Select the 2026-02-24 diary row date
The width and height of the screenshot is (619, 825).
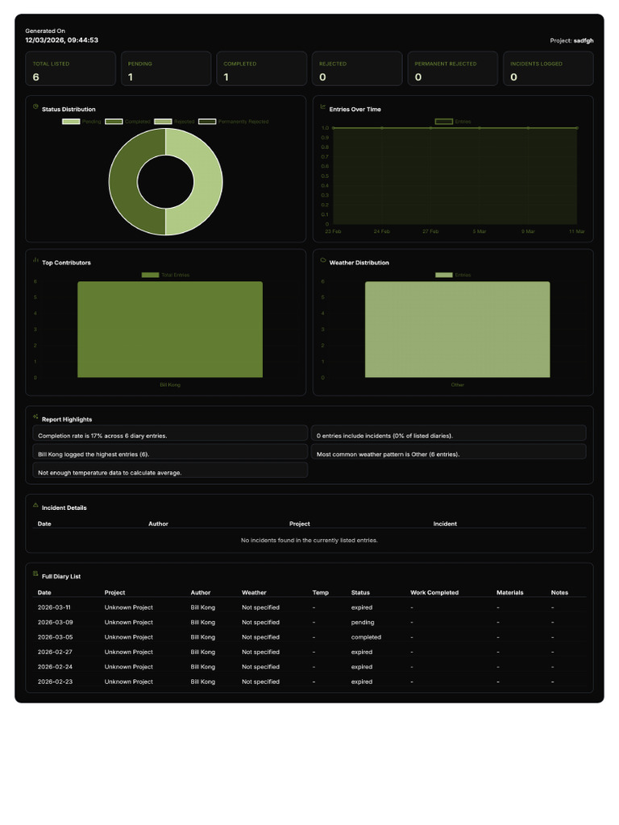pyautogui.click(x=55, y=666)
